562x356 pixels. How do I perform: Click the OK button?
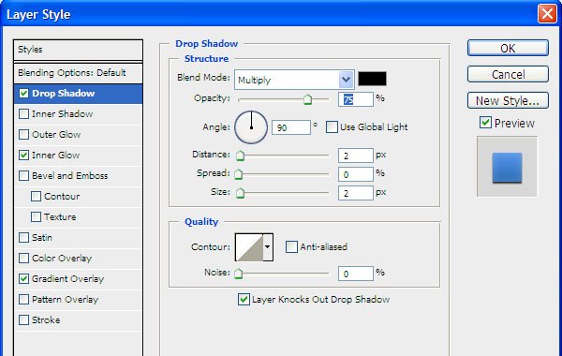point(508,48)
